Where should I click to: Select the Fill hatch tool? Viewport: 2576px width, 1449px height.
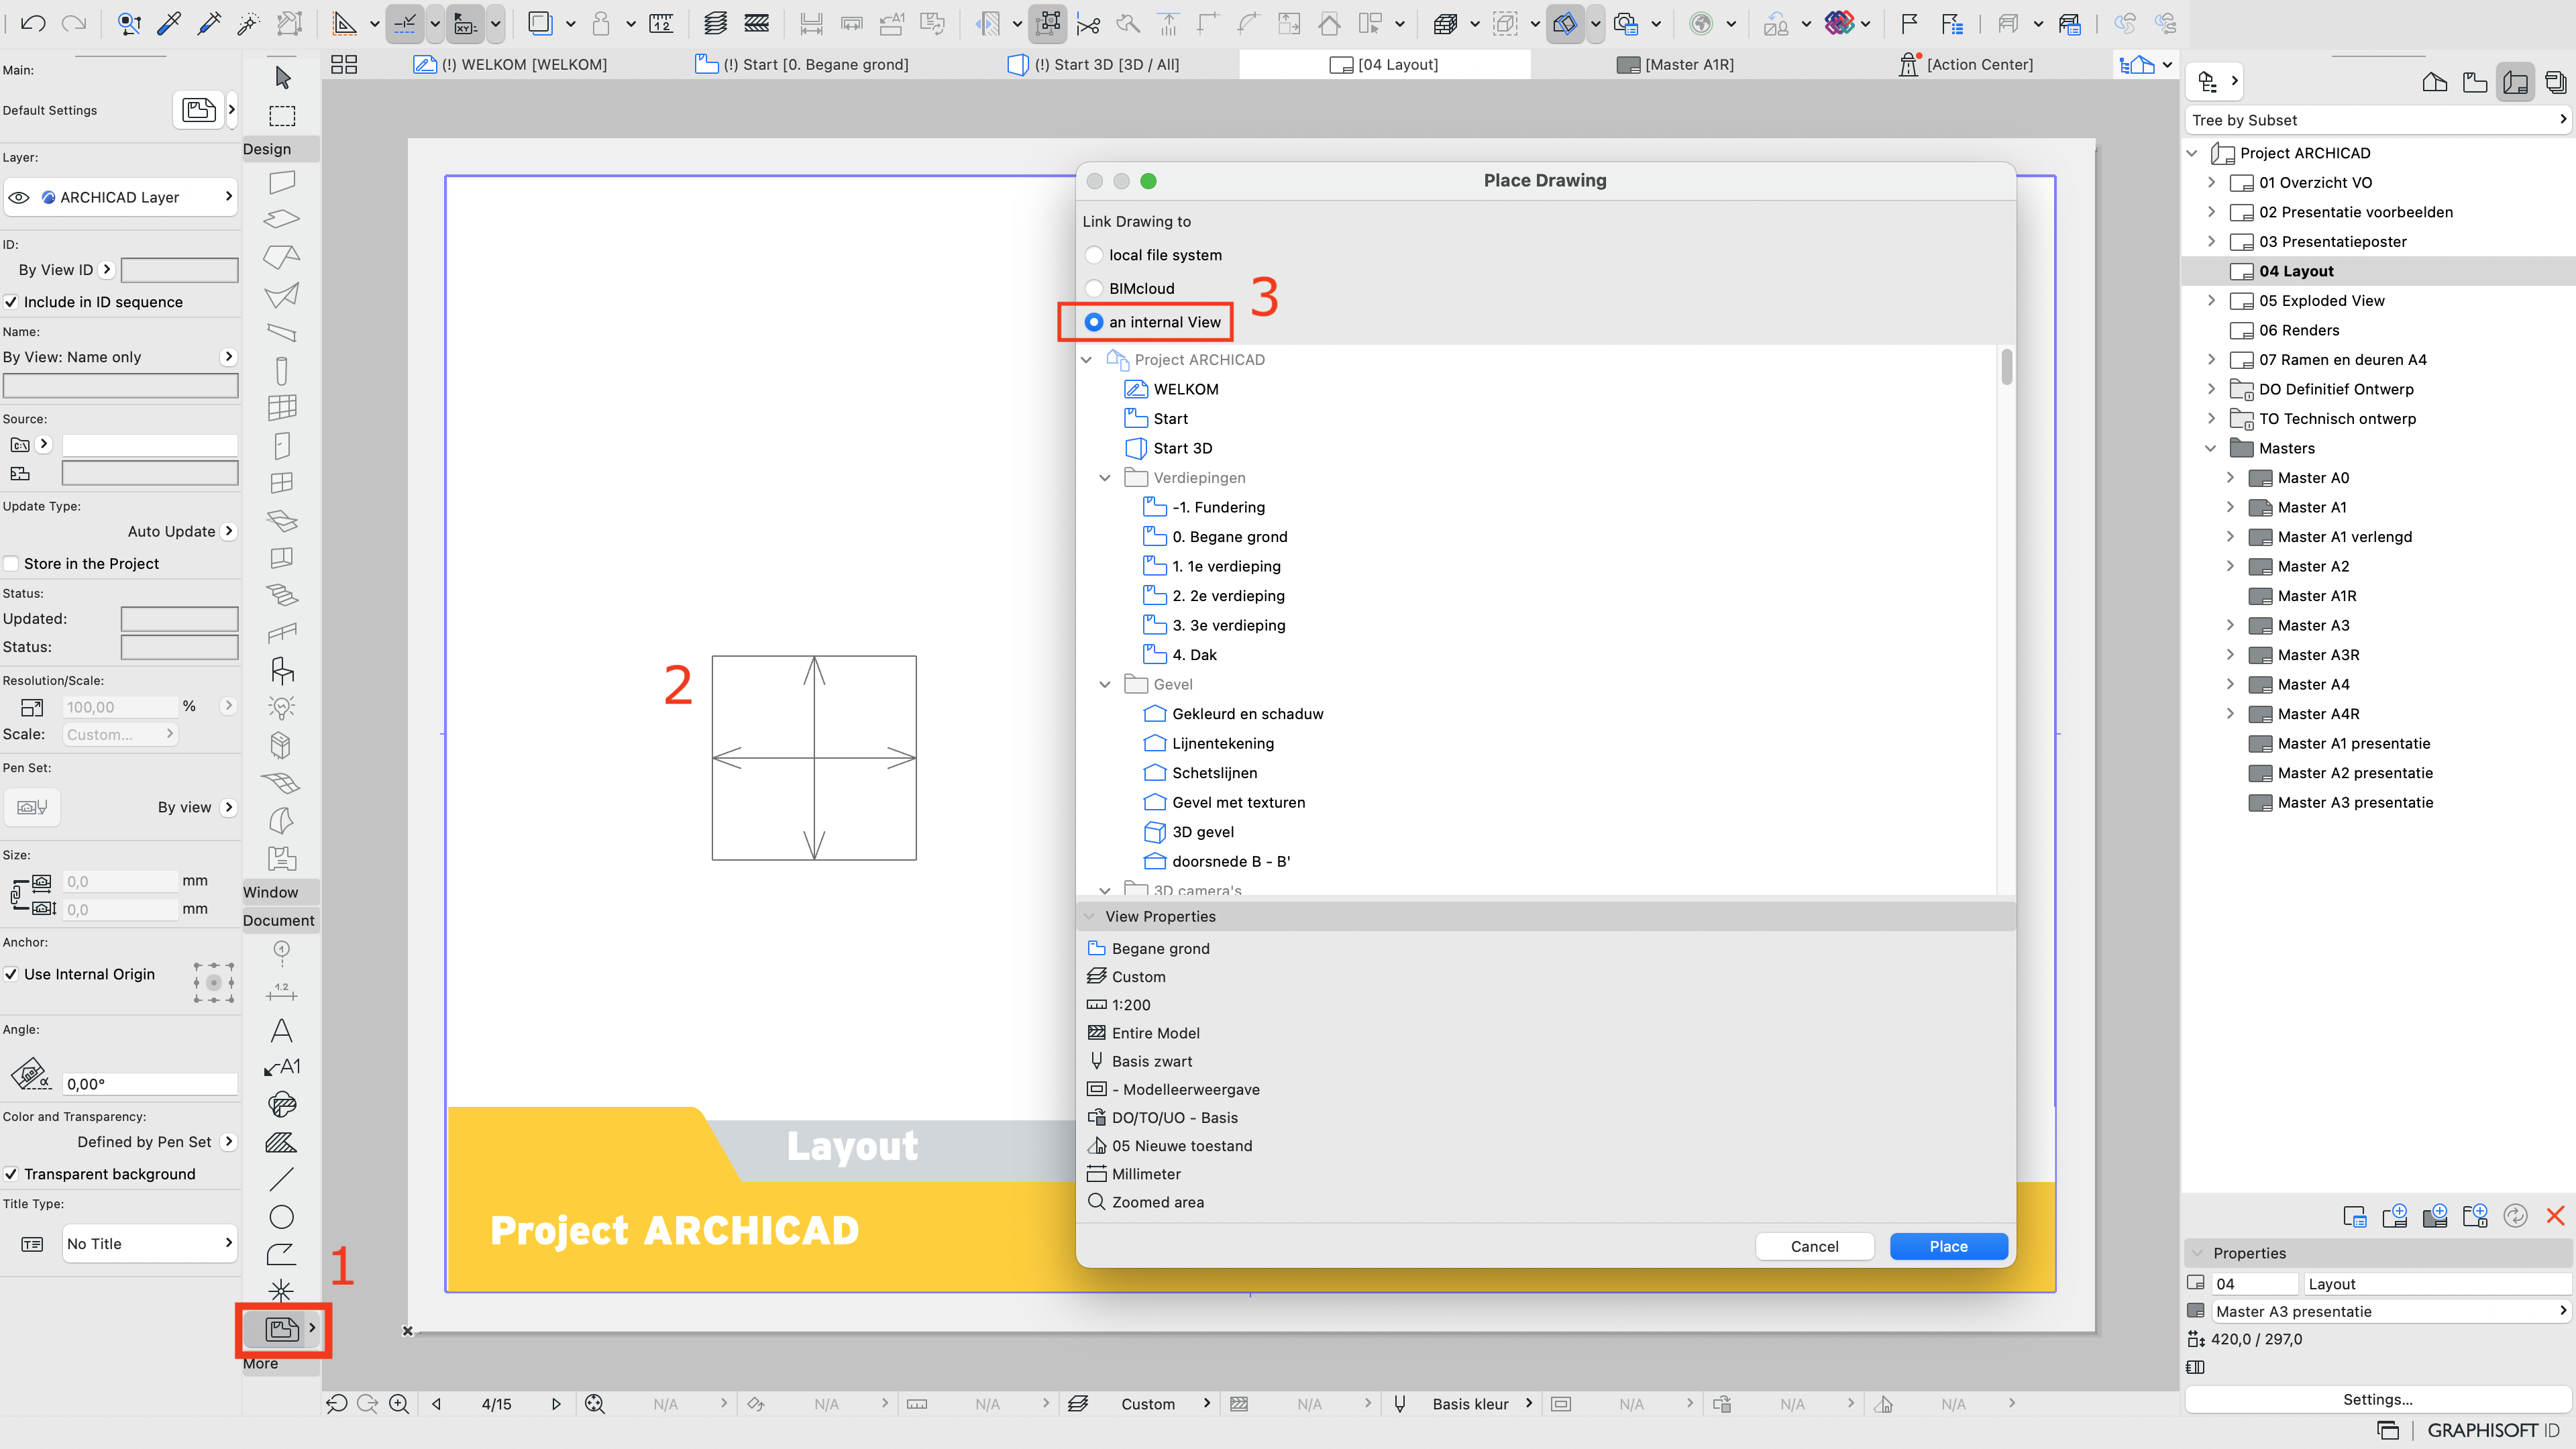282,1142
